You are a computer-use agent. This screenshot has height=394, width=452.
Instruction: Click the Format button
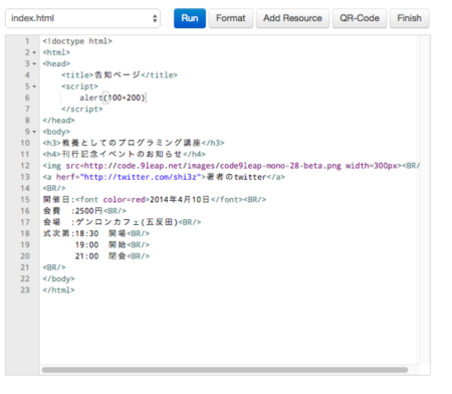[x=231, y=18]
